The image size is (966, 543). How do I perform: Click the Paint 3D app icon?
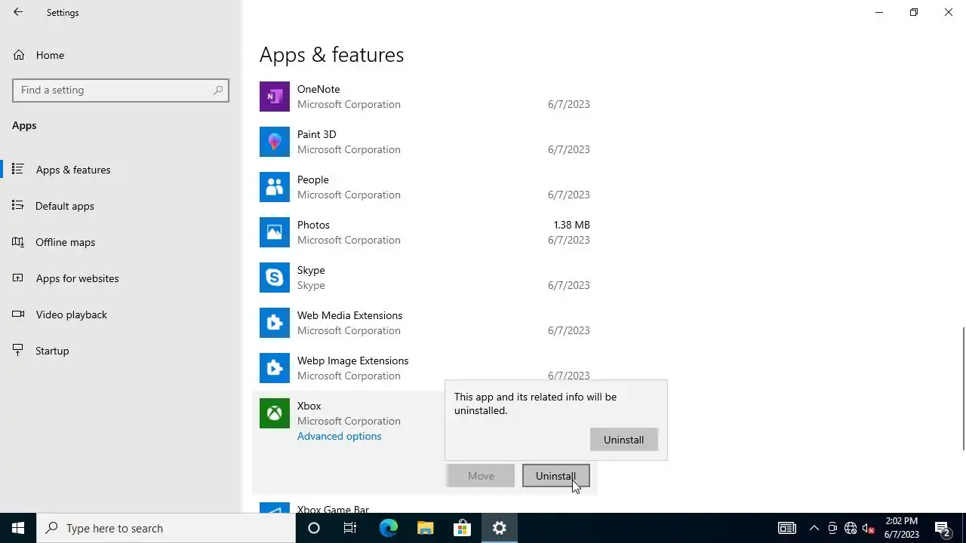pos(275,142)
